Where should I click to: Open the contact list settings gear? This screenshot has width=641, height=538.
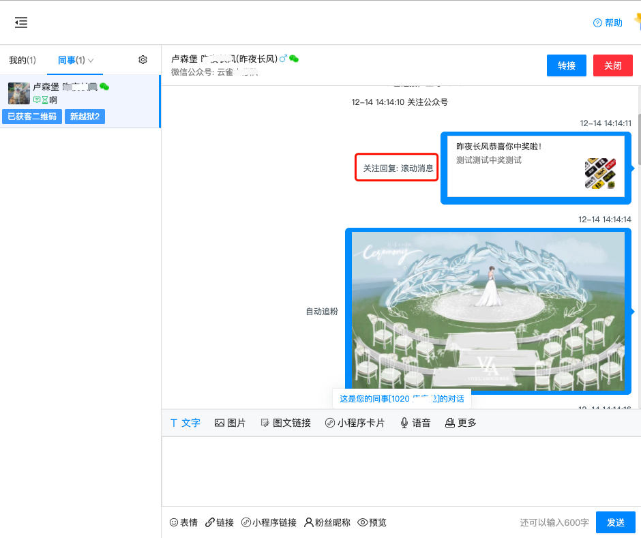click(x=143, y=60)
